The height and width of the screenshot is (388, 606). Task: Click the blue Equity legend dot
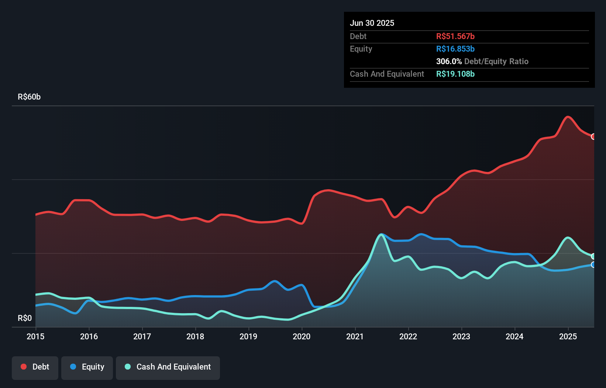[73, 367]
